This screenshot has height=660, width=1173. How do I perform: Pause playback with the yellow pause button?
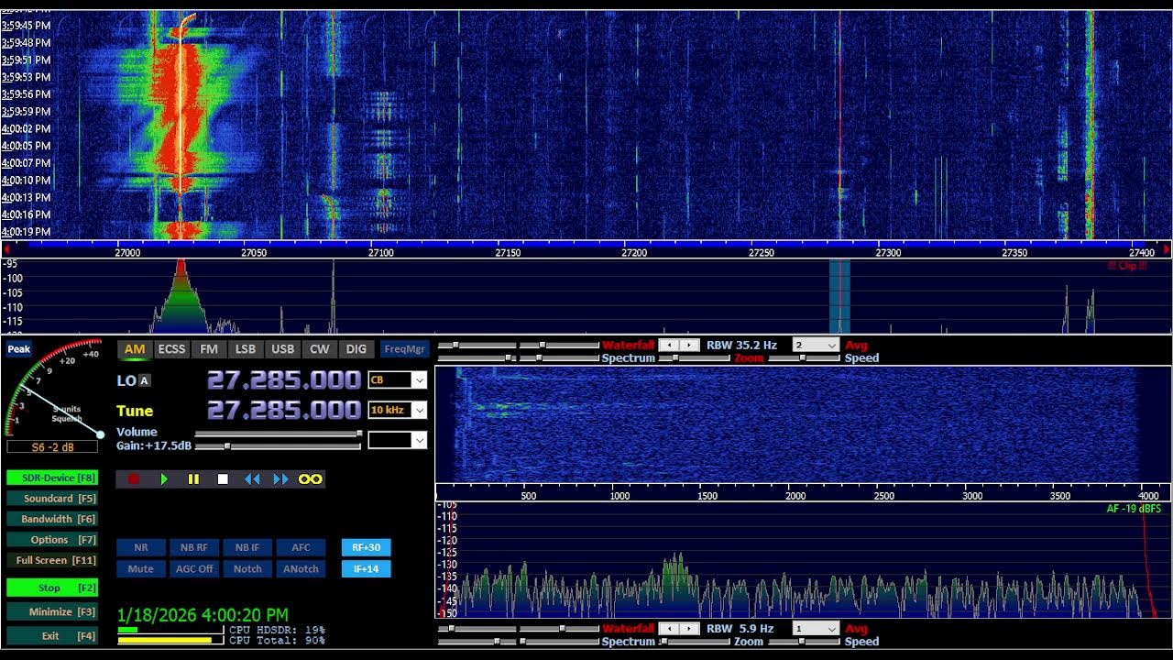tap(193, 478)
